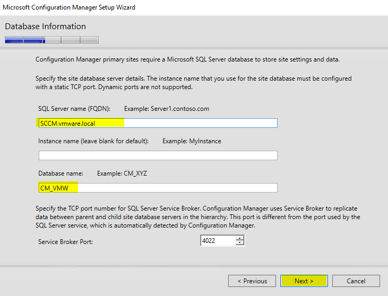The image size is (388, 296).
Task: Focus the Database name field containing CM_VMW
Action: coord(158,188)
